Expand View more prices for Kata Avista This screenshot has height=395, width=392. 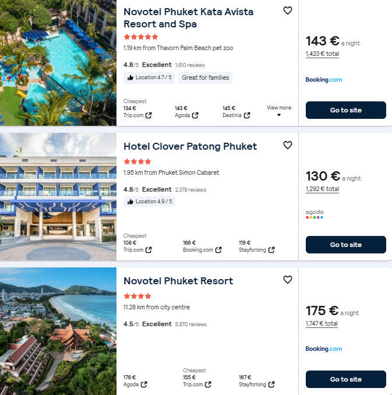(278, 111)
